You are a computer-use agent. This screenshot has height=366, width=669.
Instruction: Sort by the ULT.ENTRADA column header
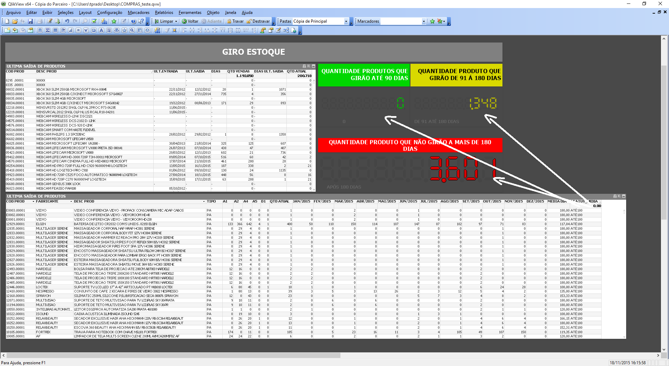(166, 71)
